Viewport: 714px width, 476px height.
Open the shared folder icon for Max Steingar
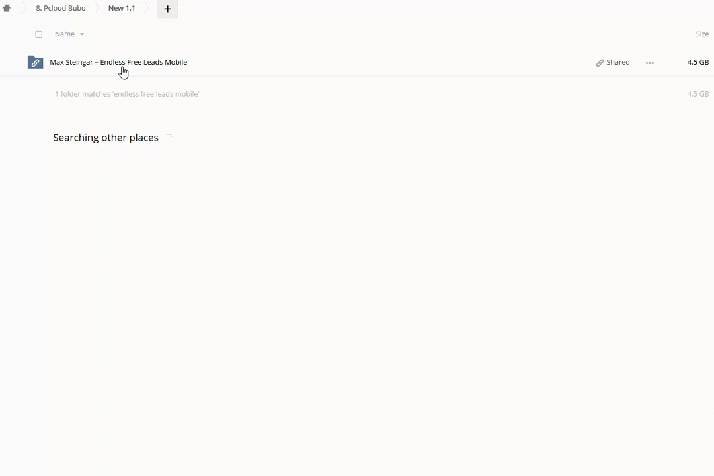coord(35,62)
